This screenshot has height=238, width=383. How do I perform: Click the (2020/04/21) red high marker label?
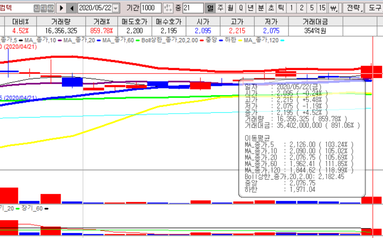pyautogui.click(x=20, y=47)
